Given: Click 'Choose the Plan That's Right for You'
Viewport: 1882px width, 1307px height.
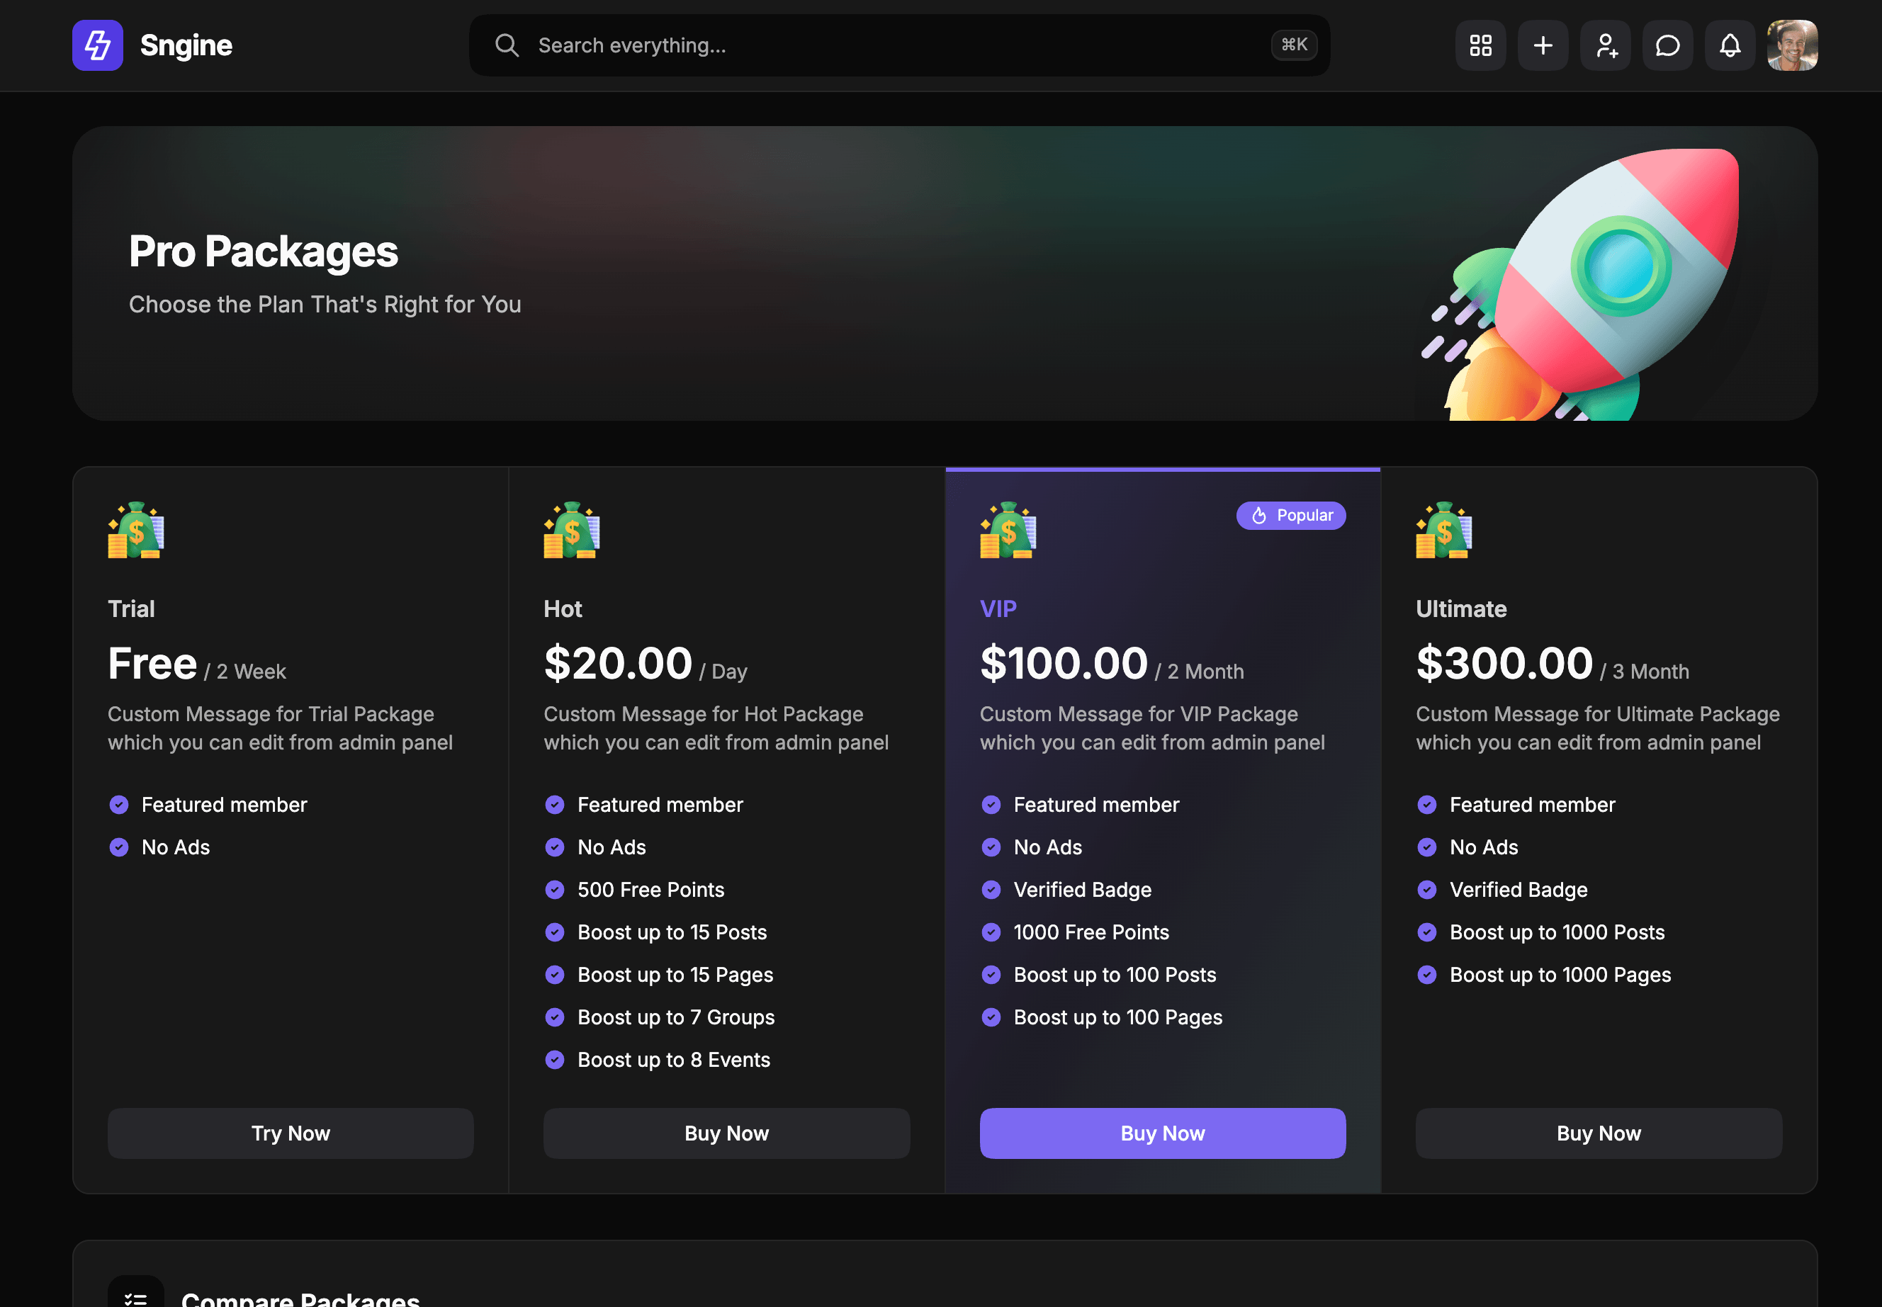Looking at the screenshot, I should pyautogui.click(x=325, y=304).
